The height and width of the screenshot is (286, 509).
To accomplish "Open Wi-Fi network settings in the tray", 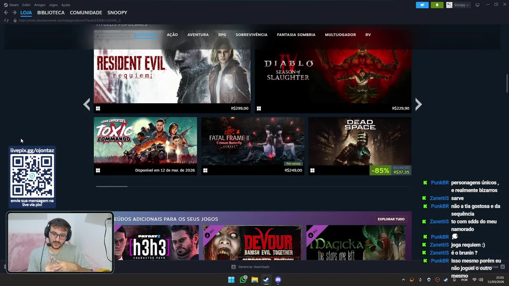I will pyautogui.click(x=474, y=280).
